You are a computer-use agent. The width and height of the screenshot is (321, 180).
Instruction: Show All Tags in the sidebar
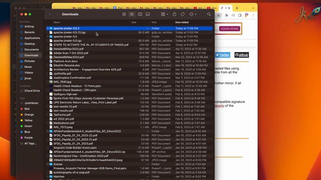(x=30, y=143)
